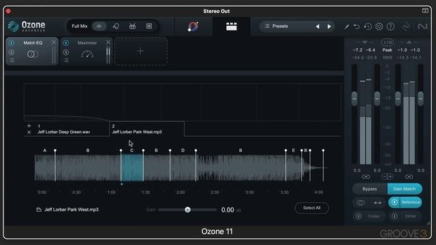Toggle the input gain link icon
Viewport: 436px width, 245px height.
pos(366,177)
